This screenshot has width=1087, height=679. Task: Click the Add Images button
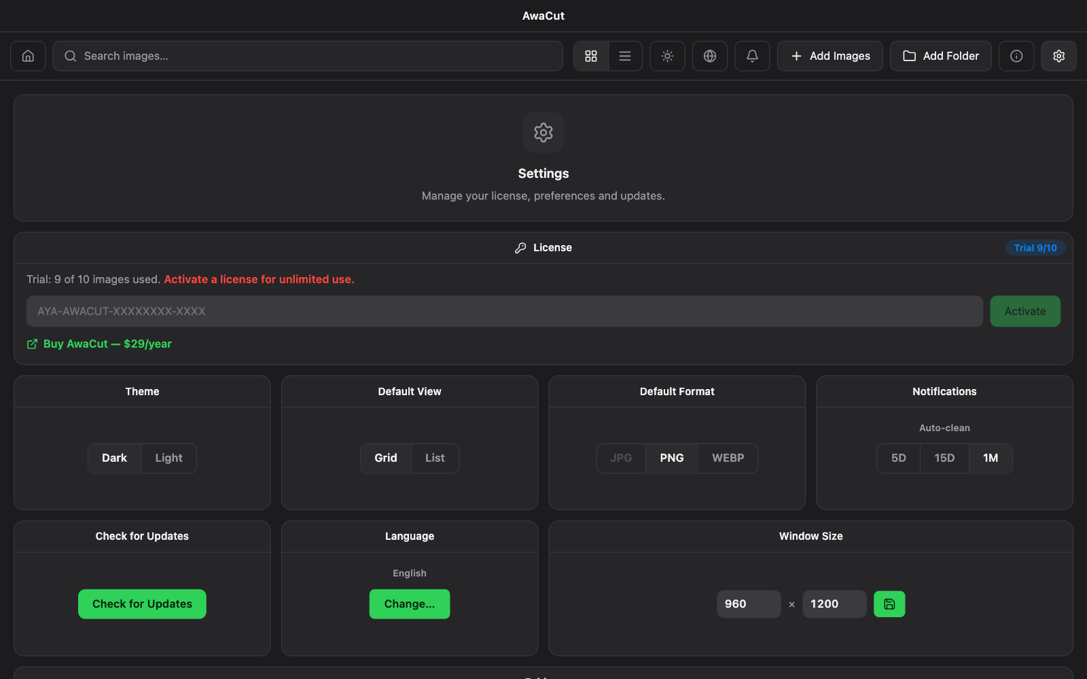(830, 56)
